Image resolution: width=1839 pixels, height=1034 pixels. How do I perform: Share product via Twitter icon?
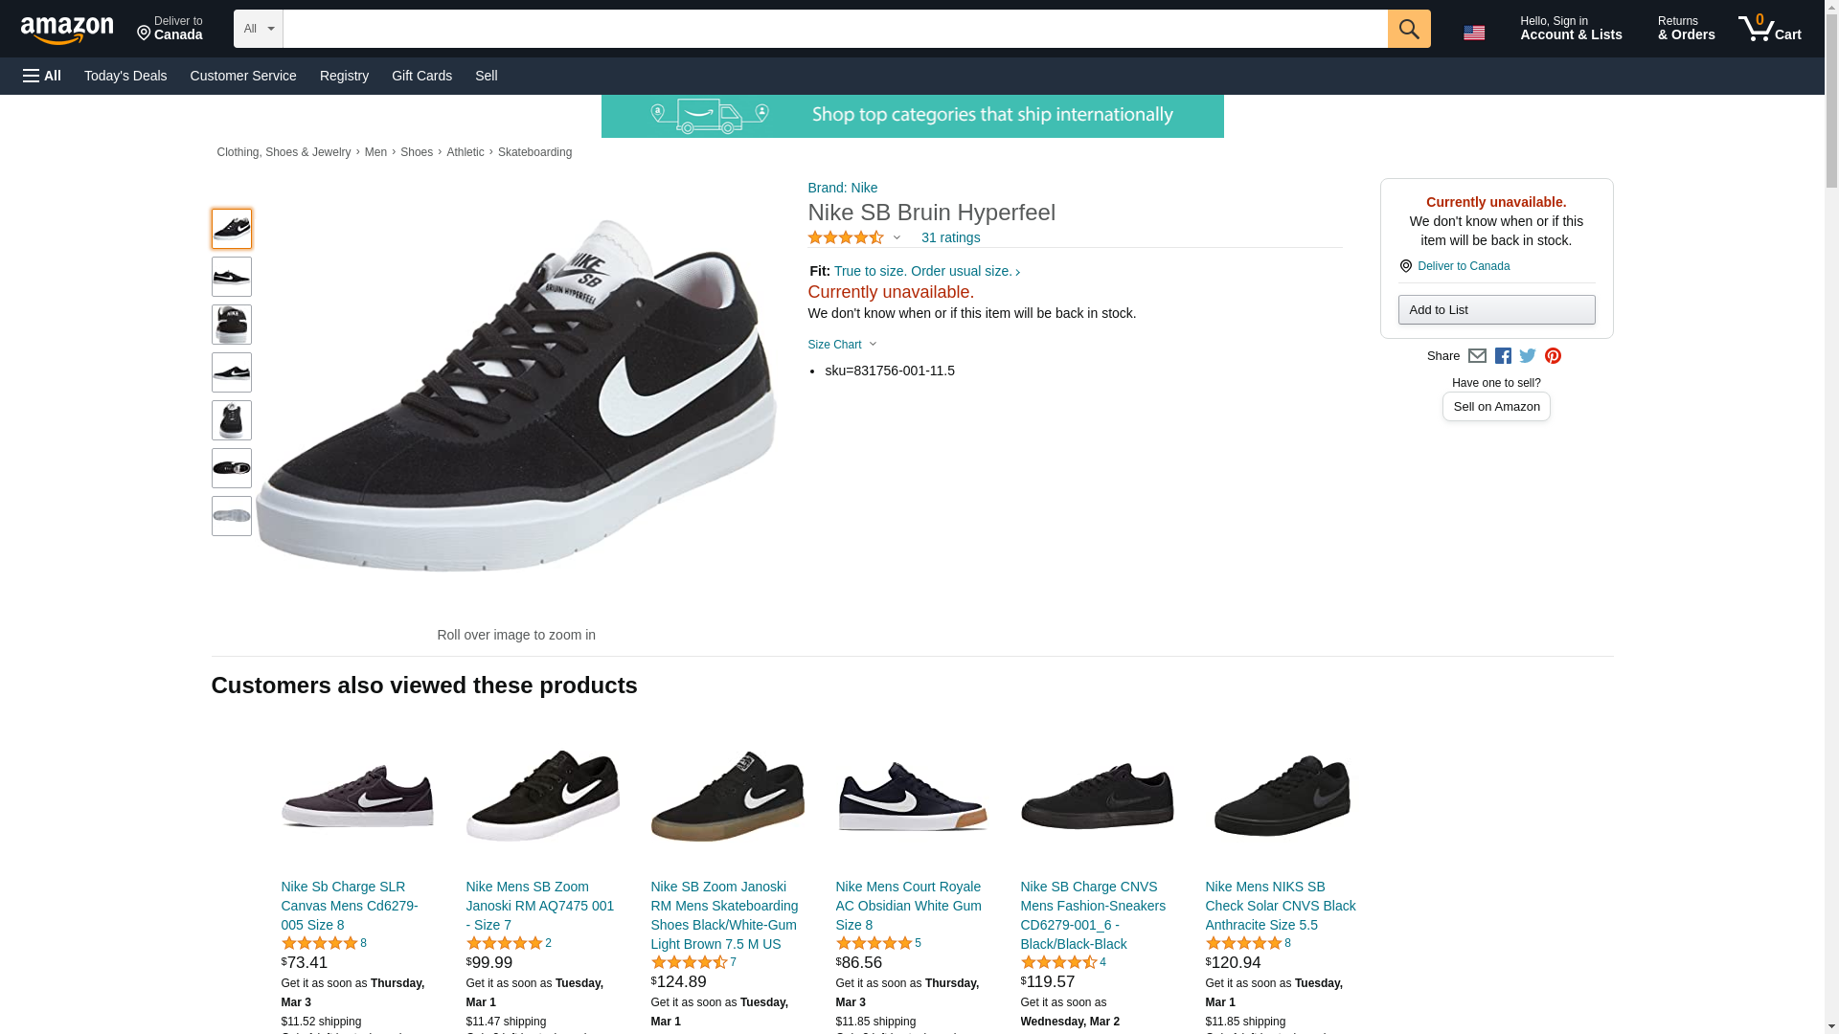(1528, 356)
